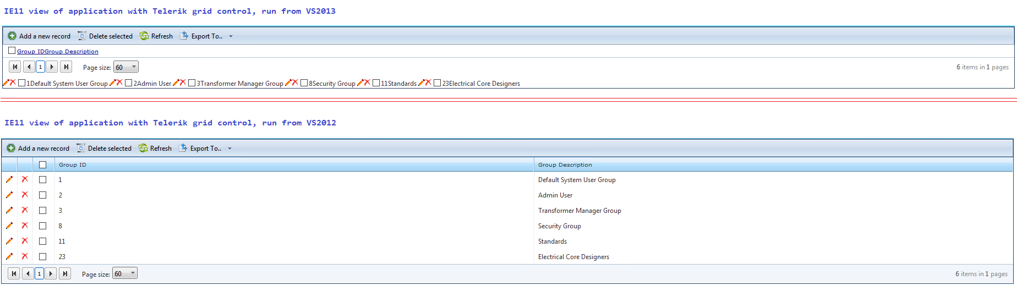Viewport: 1017px width, 291px height.
Task: Tick the checkbox before 8Security Group in VS2013 grid
Action: [x=304, y=83]
